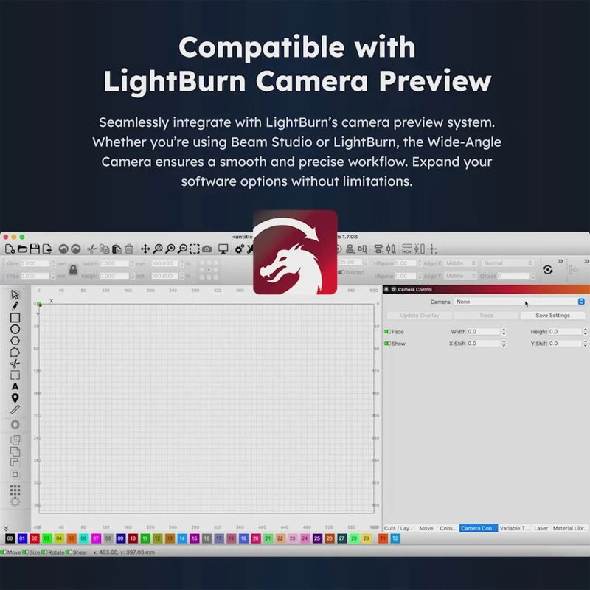
Task: Toggle the Rotate switch in status bar
Action: 44,552
